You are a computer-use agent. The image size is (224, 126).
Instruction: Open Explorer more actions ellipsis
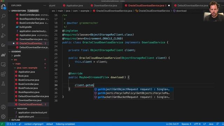coord(45,6)
